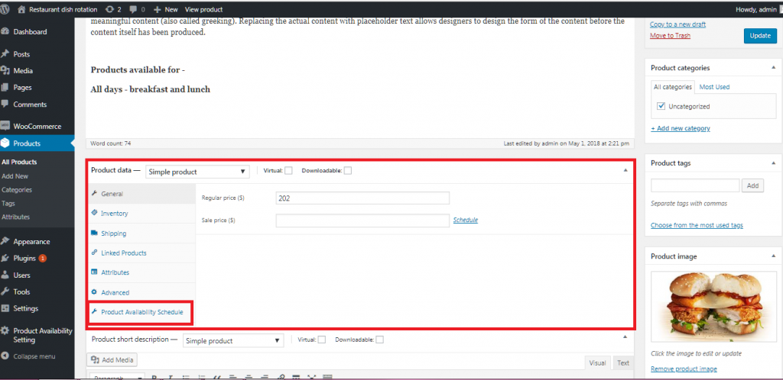Open Product short description Simple product dropdown
This screenshot has height=380, width=783.
point(232,340)
